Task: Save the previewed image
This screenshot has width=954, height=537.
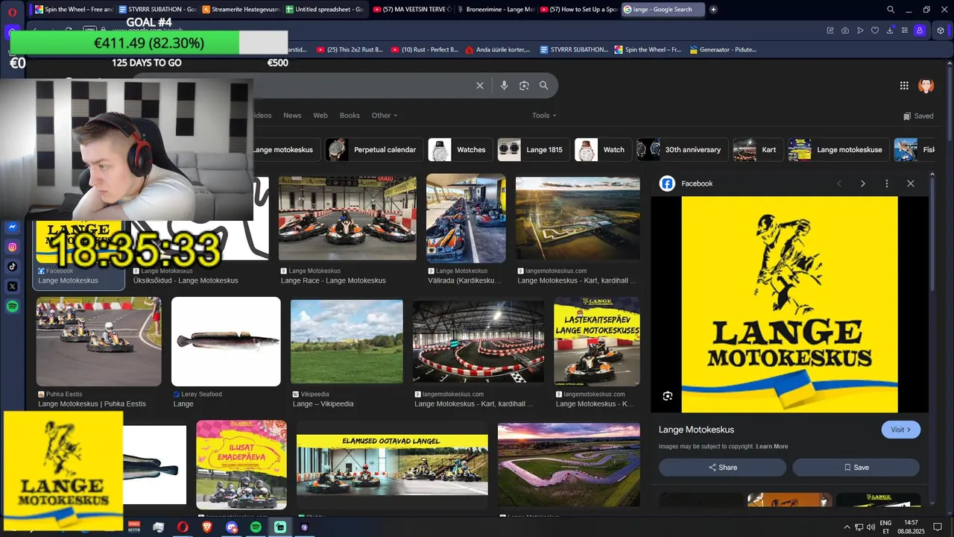Action: [x=856, y=468]
